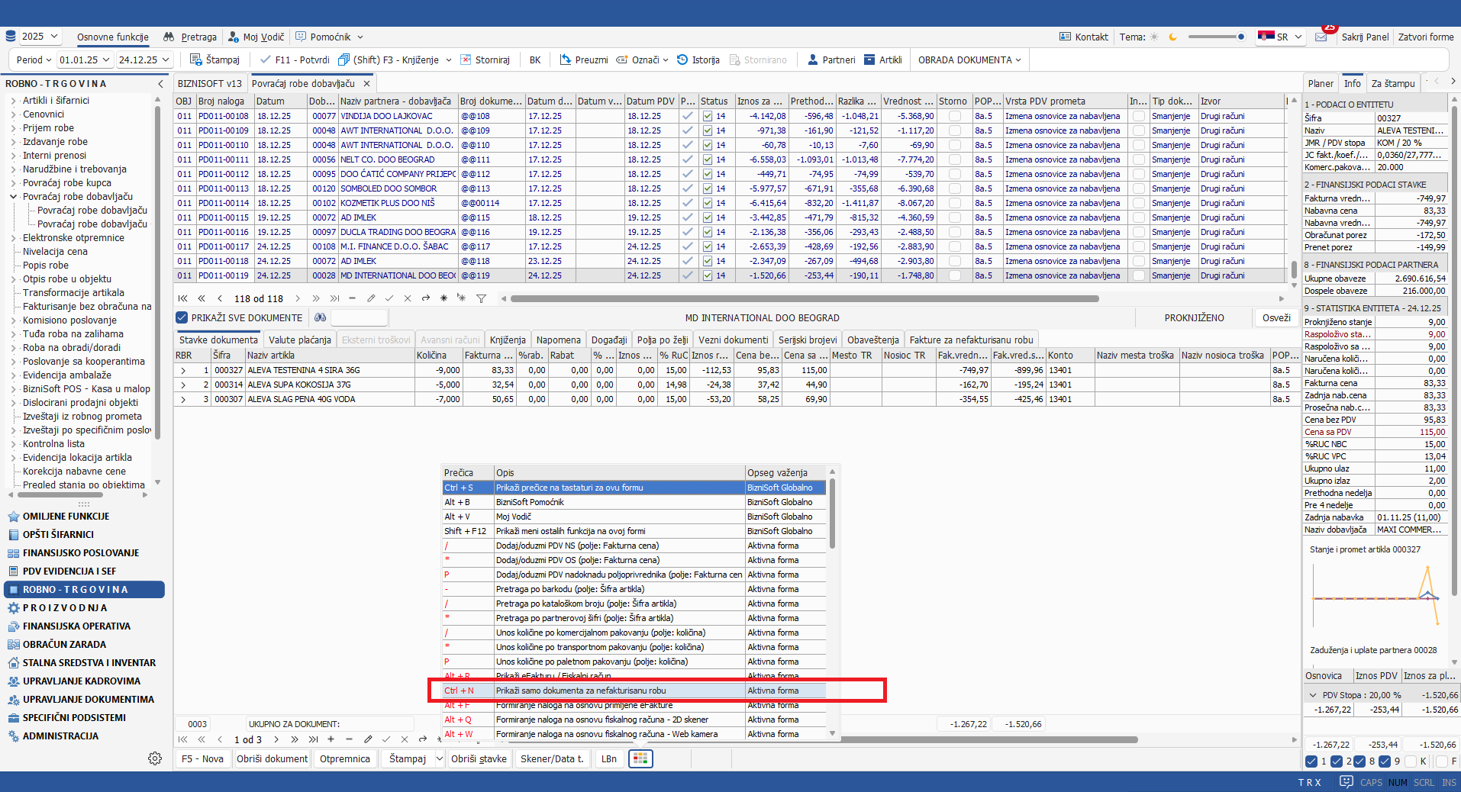Click the colored grid shortcuts icon in the bottom bar
This screenshot has width=1461, height=792.
coord(640,758)
